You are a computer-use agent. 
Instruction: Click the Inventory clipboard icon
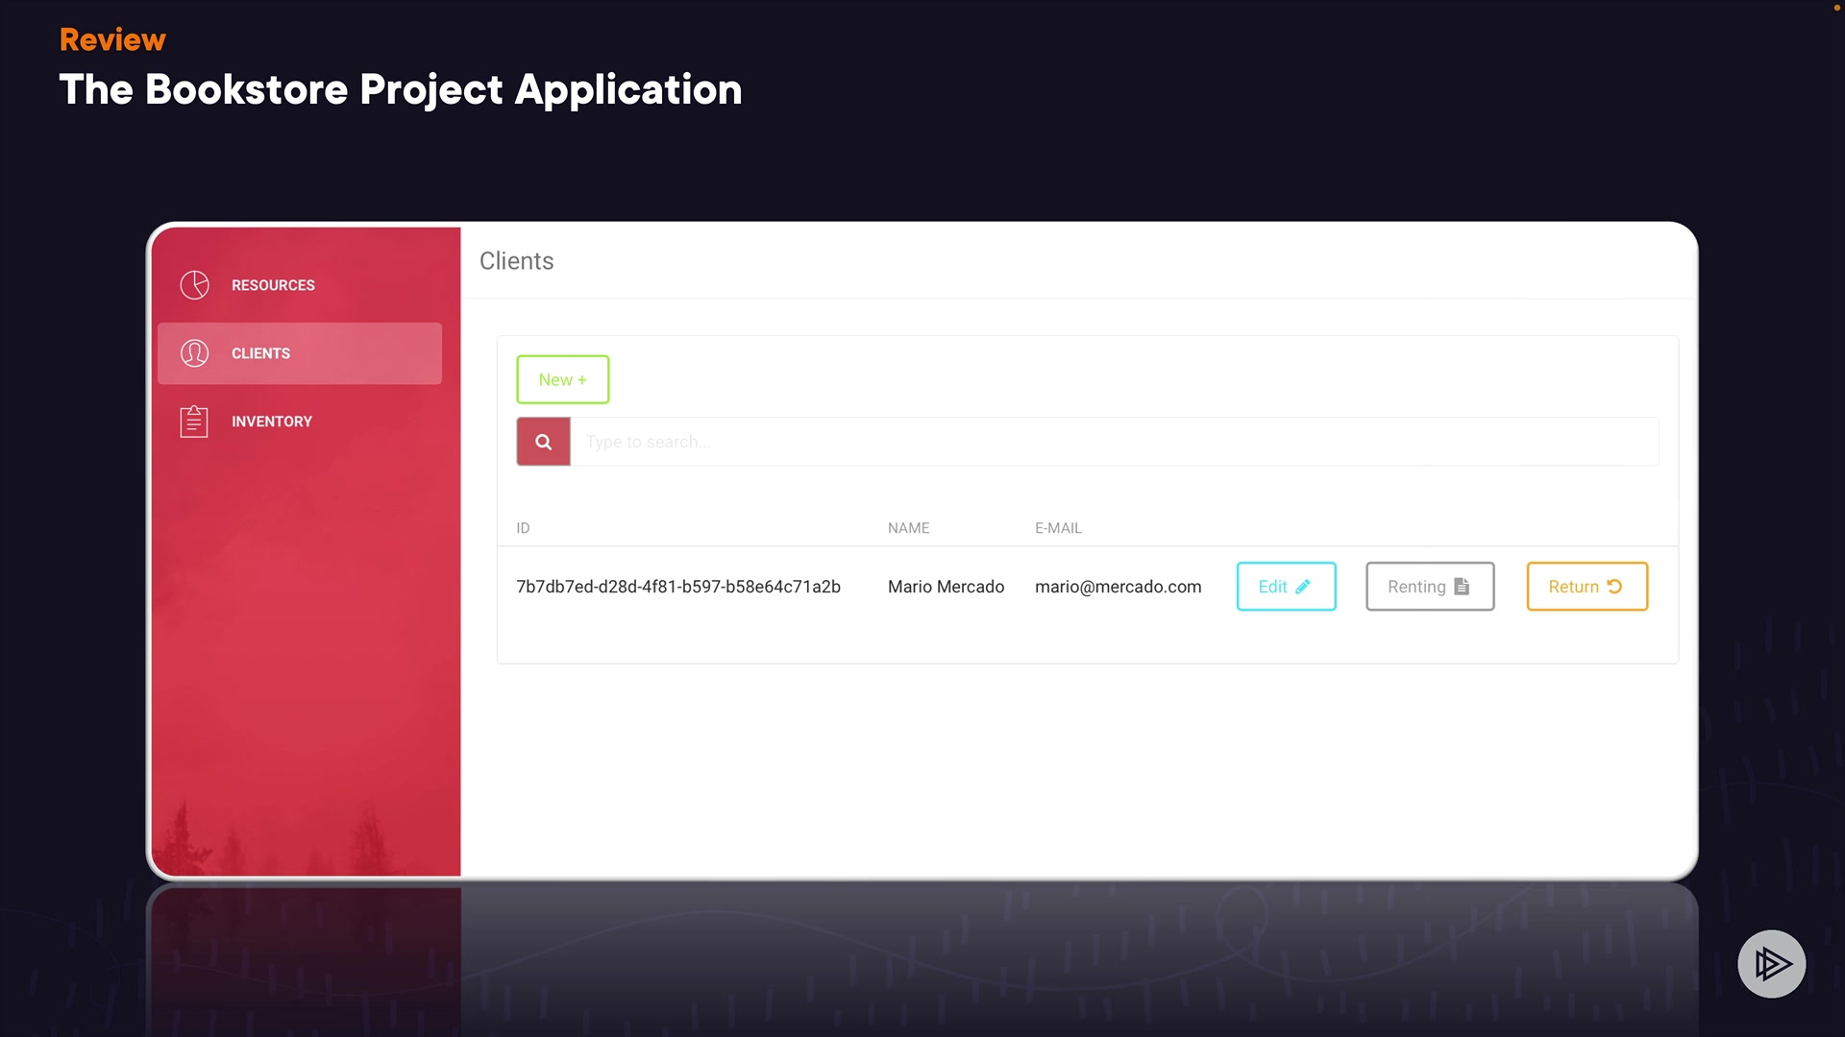(194, 422)
